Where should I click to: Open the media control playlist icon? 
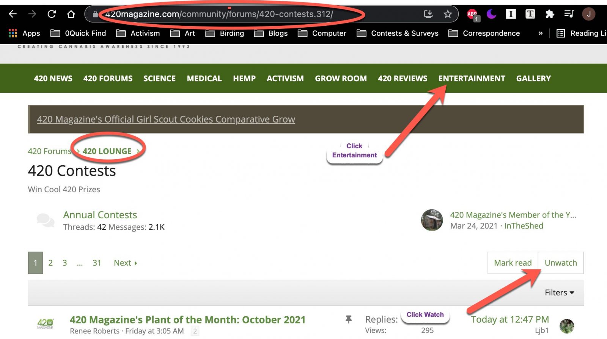pos(569,14)
